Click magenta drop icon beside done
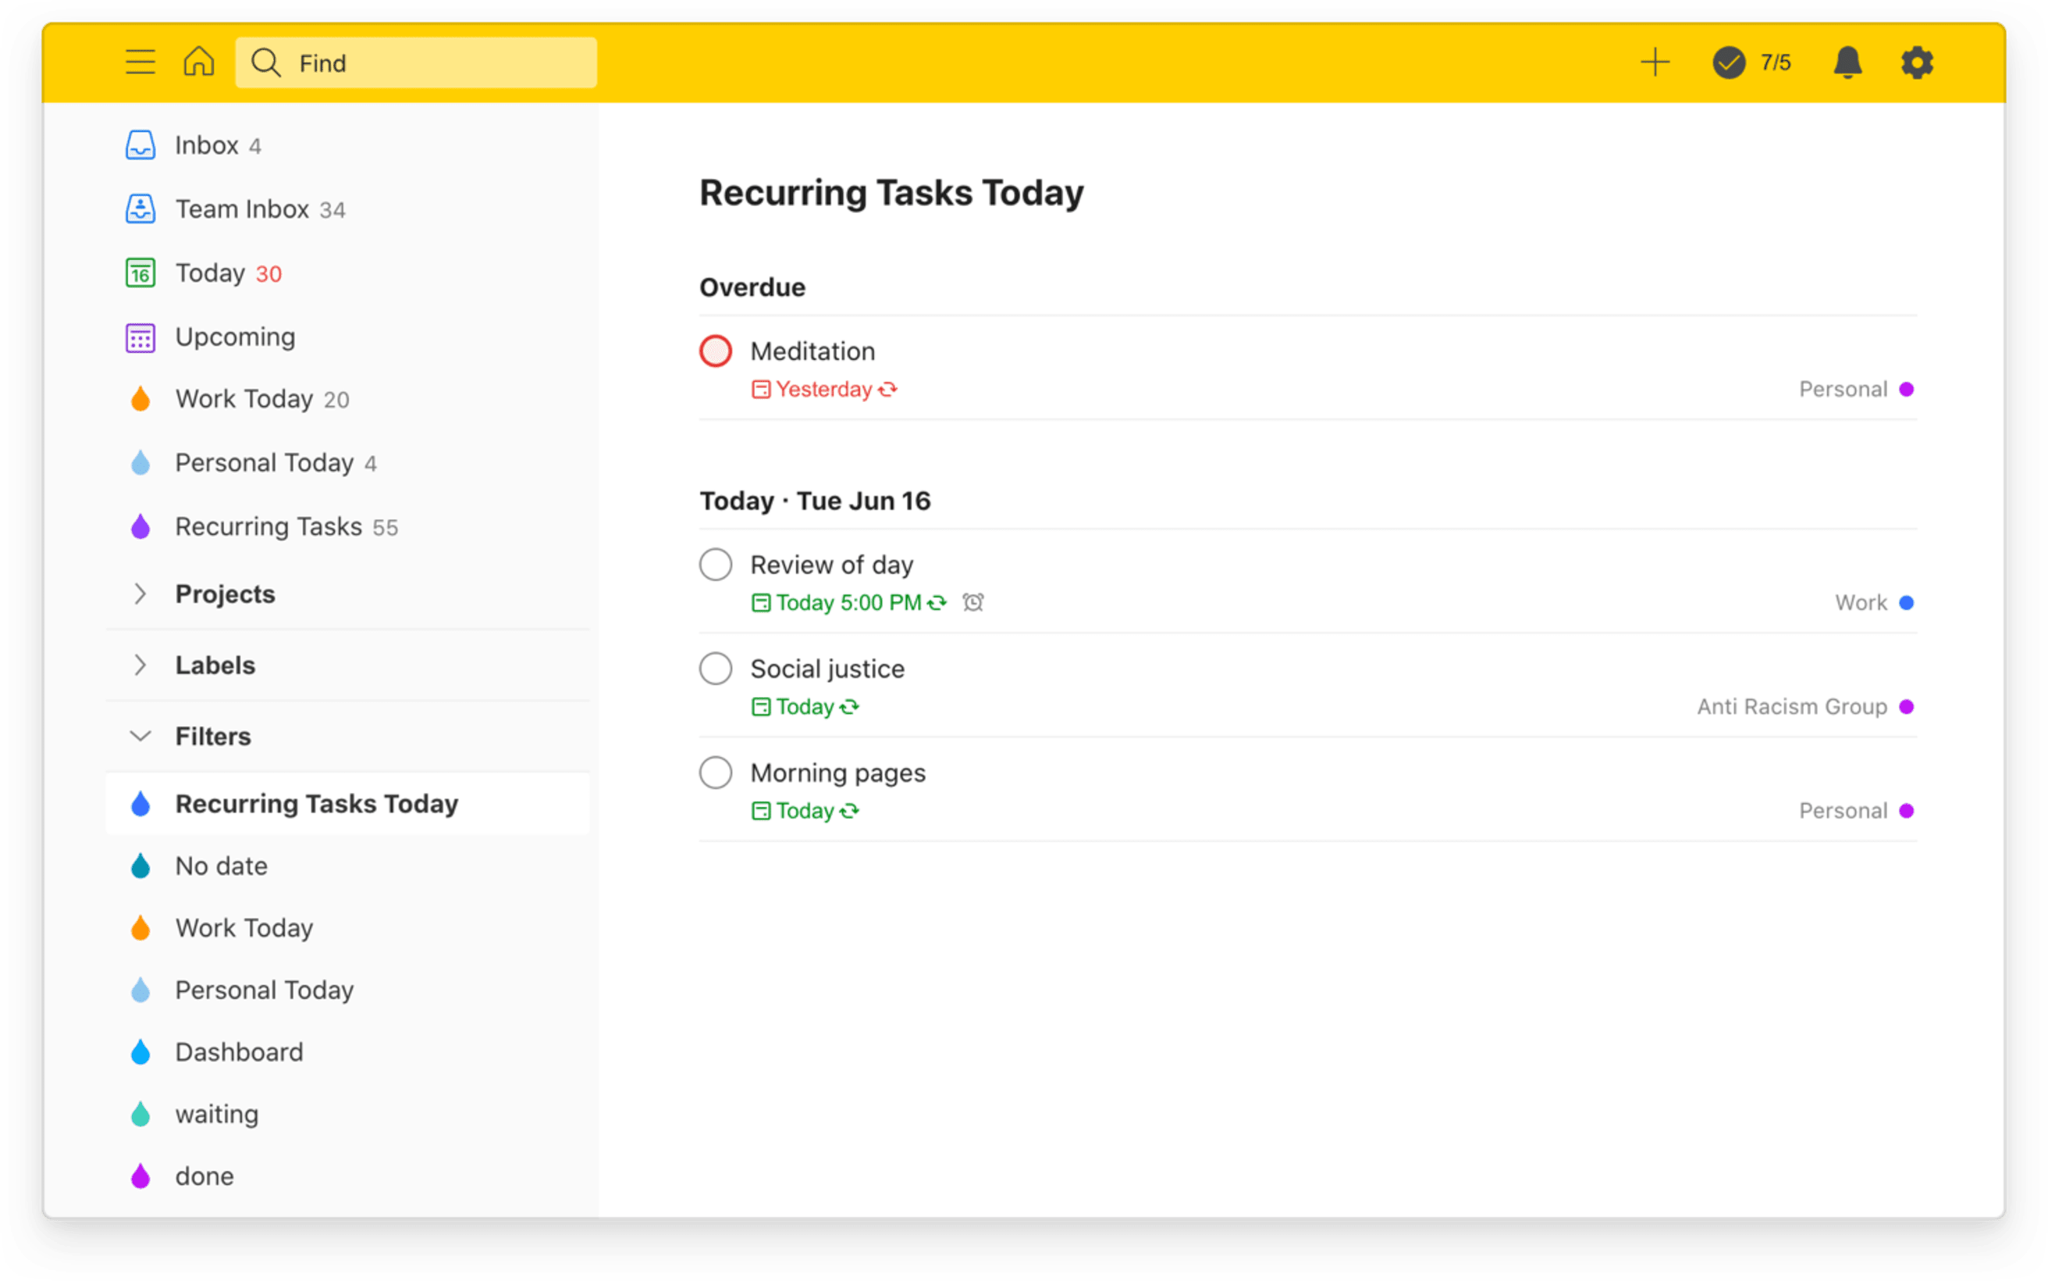Image resolution: width=2048 pixels, height=1281 pixels. click(140, 1176)
